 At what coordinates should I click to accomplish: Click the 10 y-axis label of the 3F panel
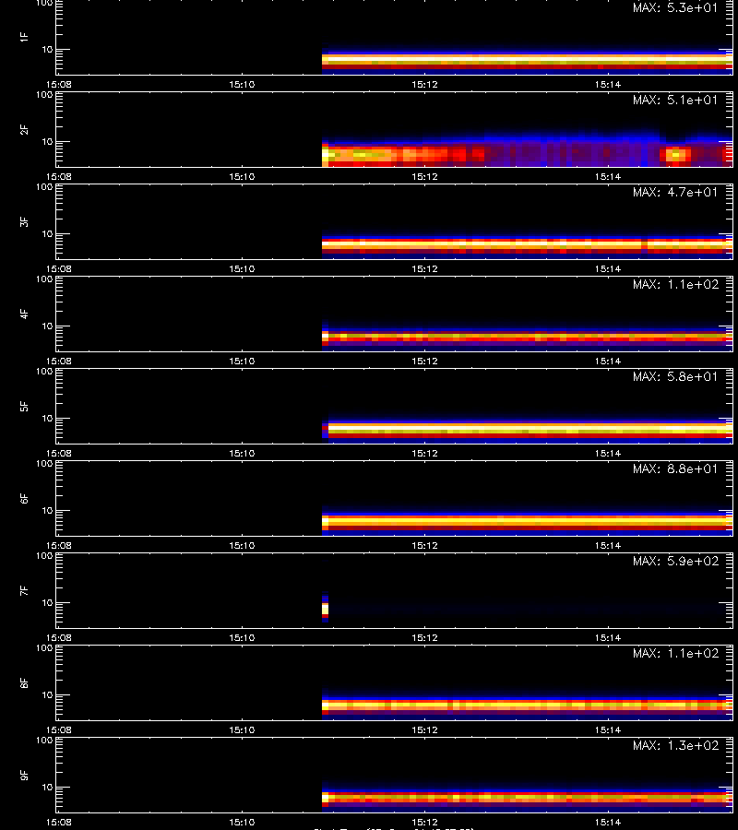click(48, 233)
